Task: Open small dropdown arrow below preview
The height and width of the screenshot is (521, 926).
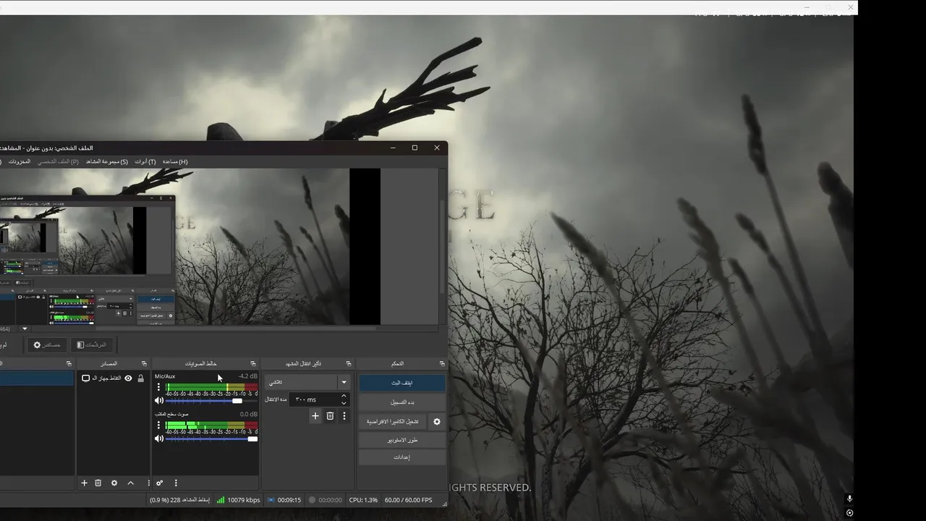Action: tap(25, 329)
